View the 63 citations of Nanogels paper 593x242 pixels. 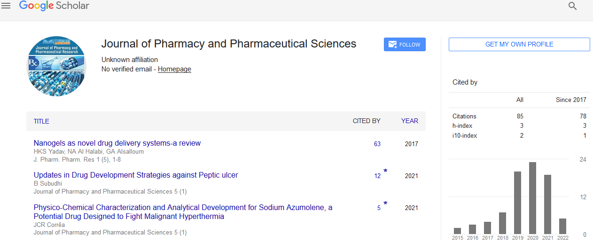377,144
